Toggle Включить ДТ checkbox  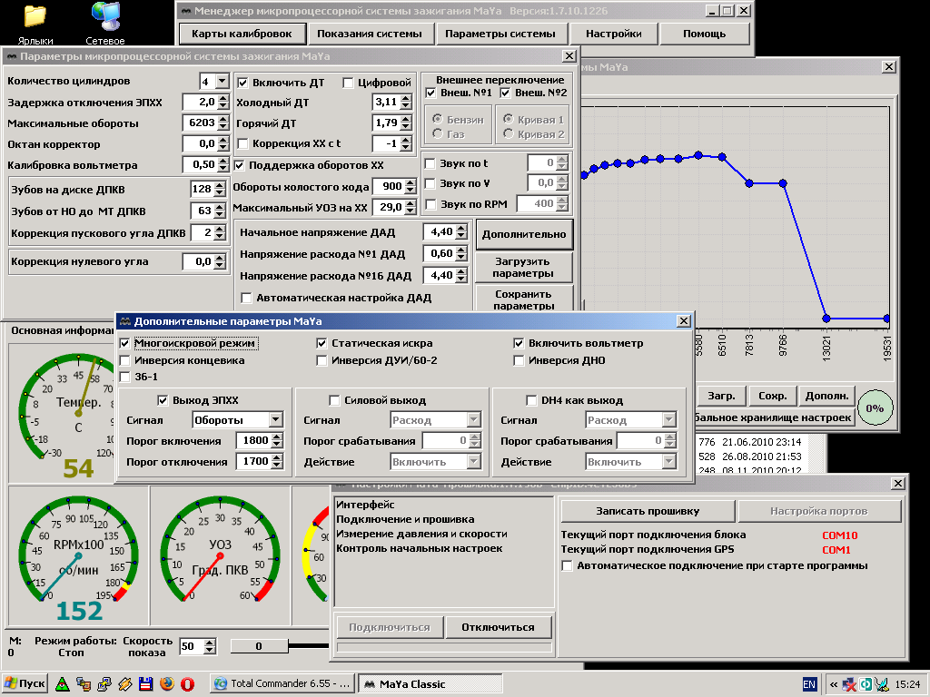click(x=242, y=83)
